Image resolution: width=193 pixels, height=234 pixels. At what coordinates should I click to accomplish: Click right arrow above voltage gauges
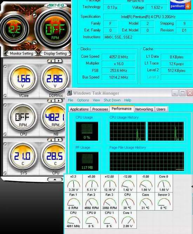click(59, 61)
